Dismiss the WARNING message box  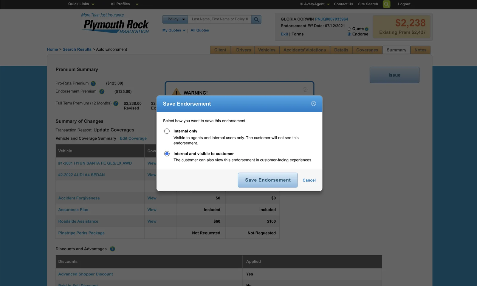(305, 90)
